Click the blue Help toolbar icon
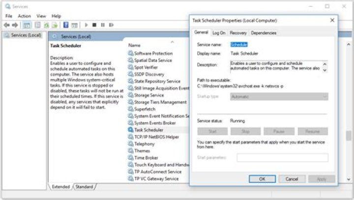Image resolution: width=354 pixels, height=200 pixels. click(x=66, y=25)
